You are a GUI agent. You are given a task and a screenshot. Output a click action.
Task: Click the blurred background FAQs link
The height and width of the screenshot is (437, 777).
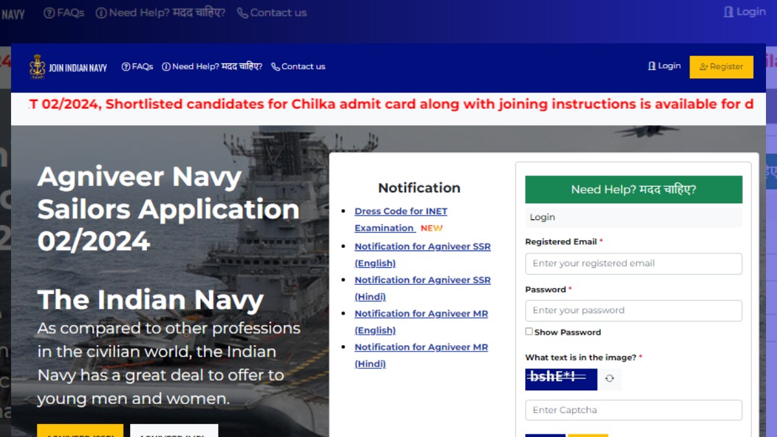pos(64,12)
